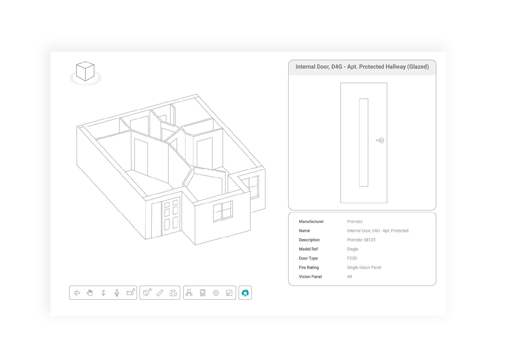Activate the First Person walk tool
Image resolution: width=516 pixels, height=339 pixels.
pos(117,293)
